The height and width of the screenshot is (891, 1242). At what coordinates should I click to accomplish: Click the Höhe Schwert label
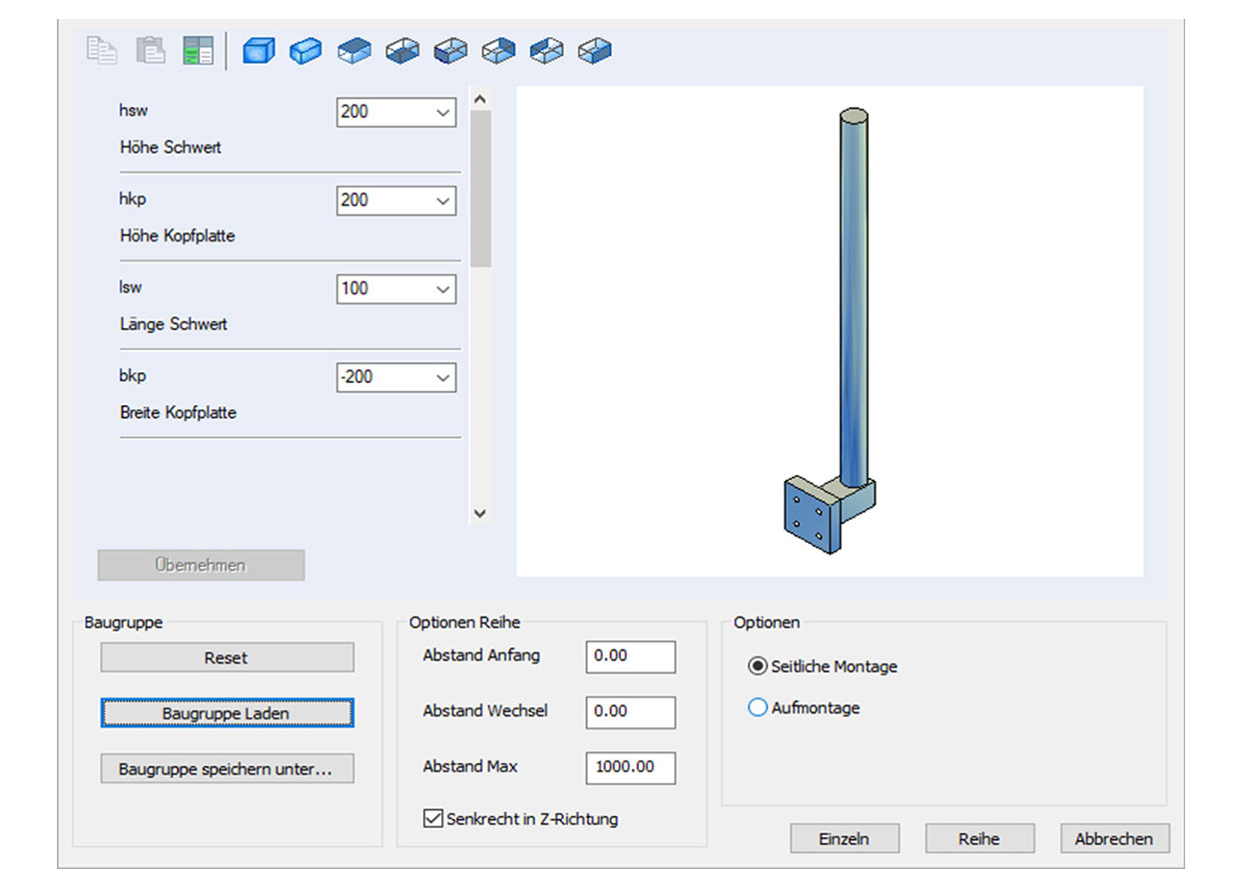pos(170,148)
